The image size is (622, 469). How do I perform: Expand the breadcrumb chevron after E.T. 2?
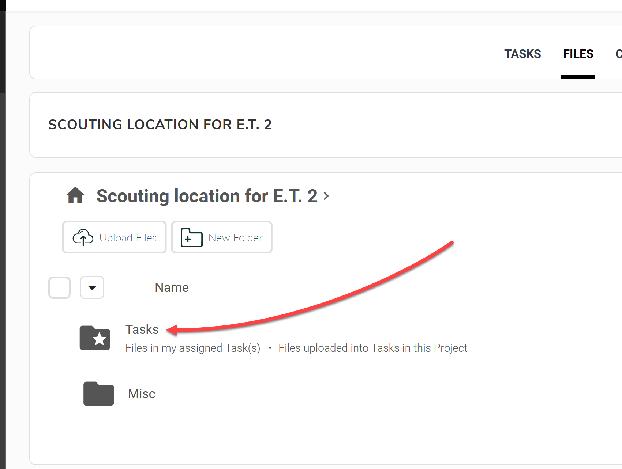[326, 196]
